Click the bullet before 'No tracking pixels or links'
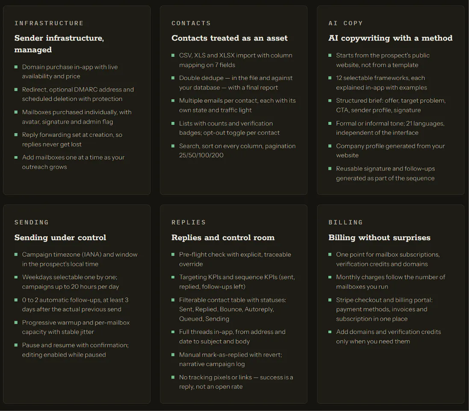 click(x=173, y=377)
